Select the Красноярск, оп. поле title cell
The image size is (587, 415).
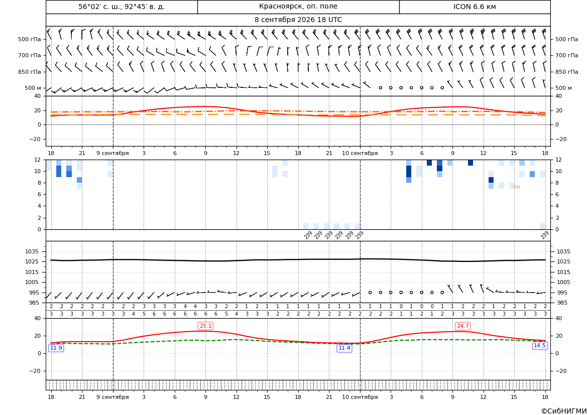298,7
